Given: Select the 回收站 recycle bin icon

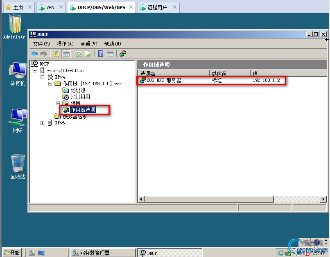Looking at the screenshot, I should pyautogui.click(x=18, y=167).
